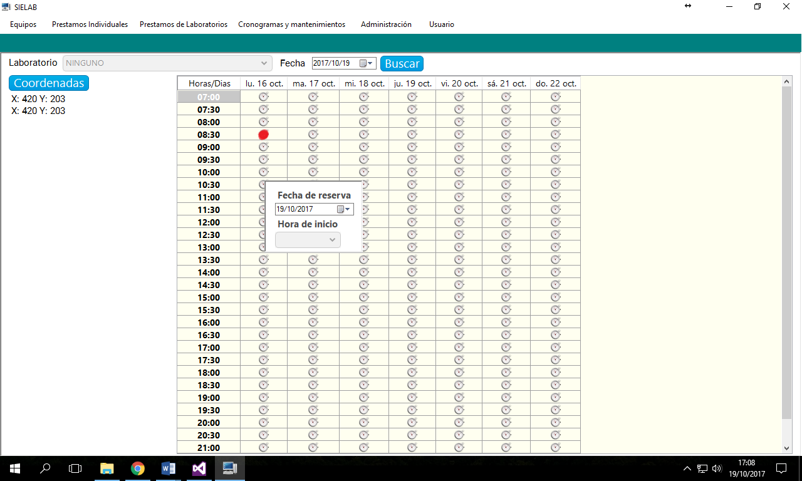Screen dimensions: 802x481
Task: Click the Horas/Dias header cell
Action: [209, 83]
